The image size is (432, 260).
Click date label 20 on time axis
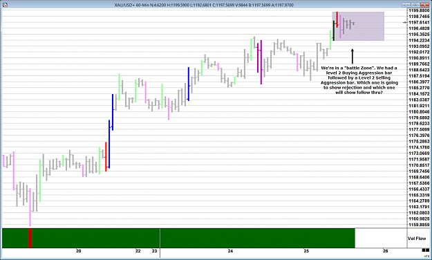(x=79, y=251)
